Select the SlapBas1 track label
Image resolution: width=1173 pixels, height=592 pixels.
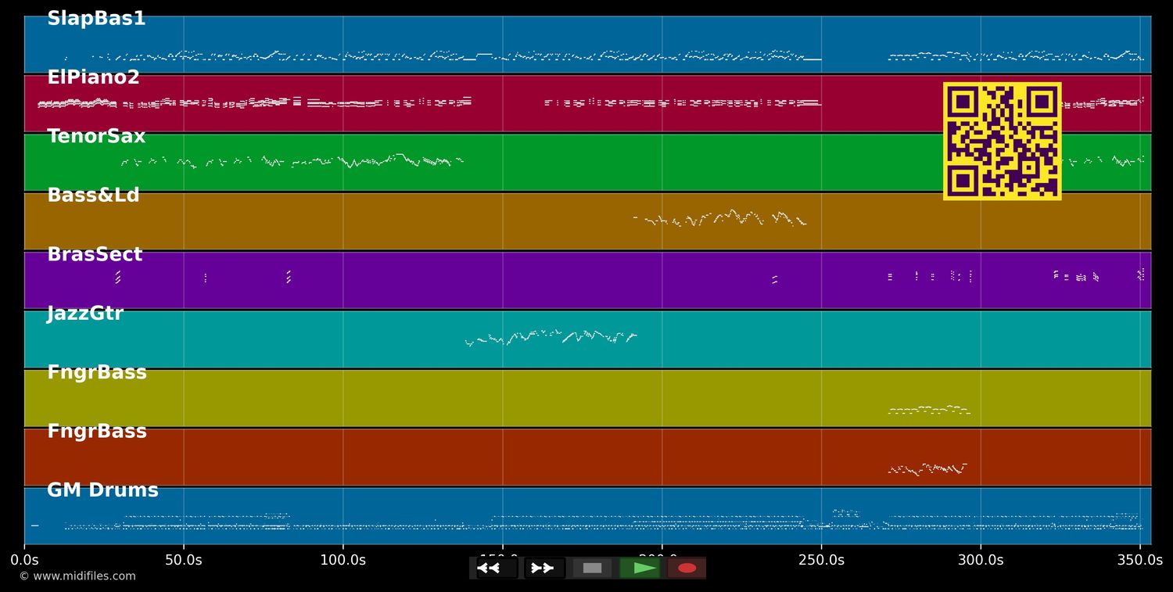(x=96, y=19)
